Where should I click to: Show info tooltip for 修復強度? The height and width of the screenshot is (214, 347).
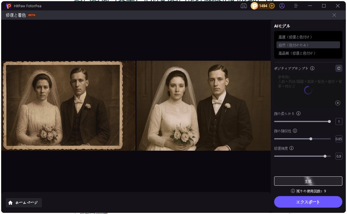click(291, 148)
